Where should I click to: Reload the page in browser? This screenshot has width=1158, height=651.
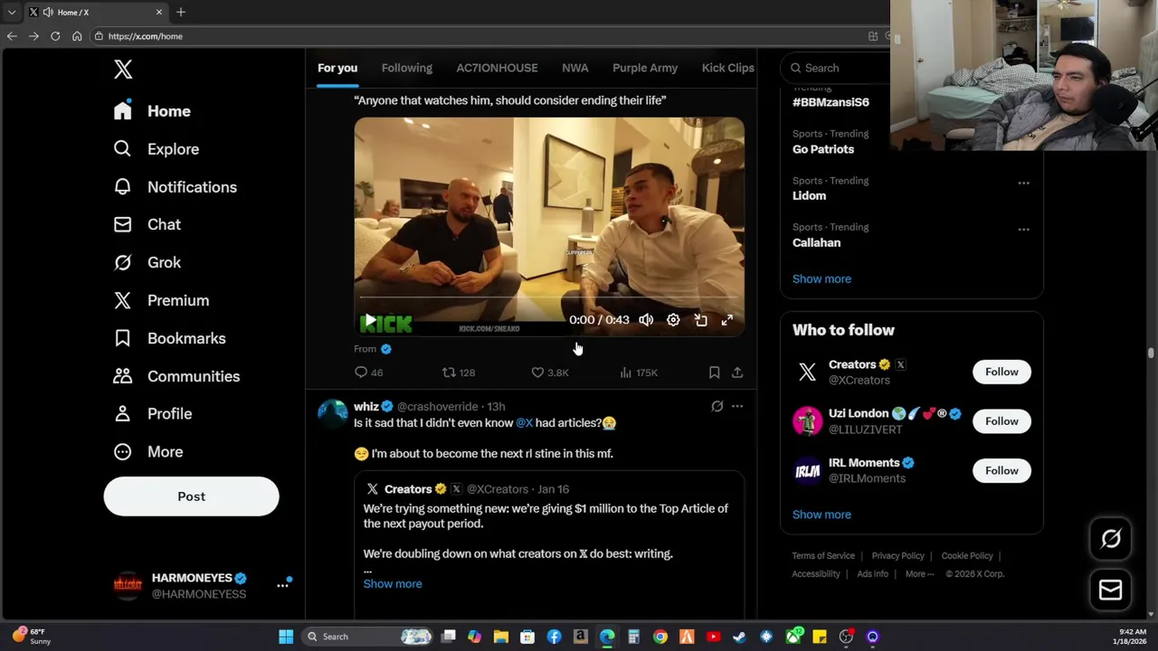(x=55, y=36)
